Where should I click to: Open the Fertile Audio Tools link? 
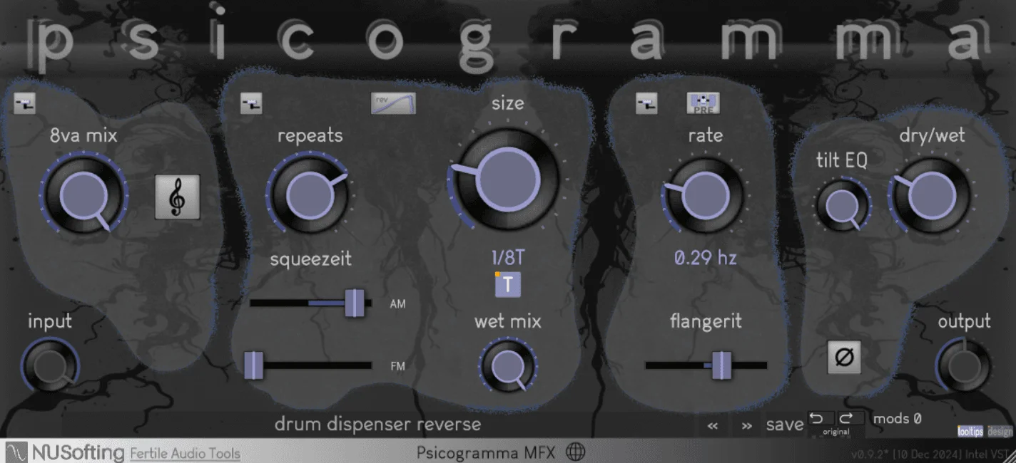click(185, 453)
